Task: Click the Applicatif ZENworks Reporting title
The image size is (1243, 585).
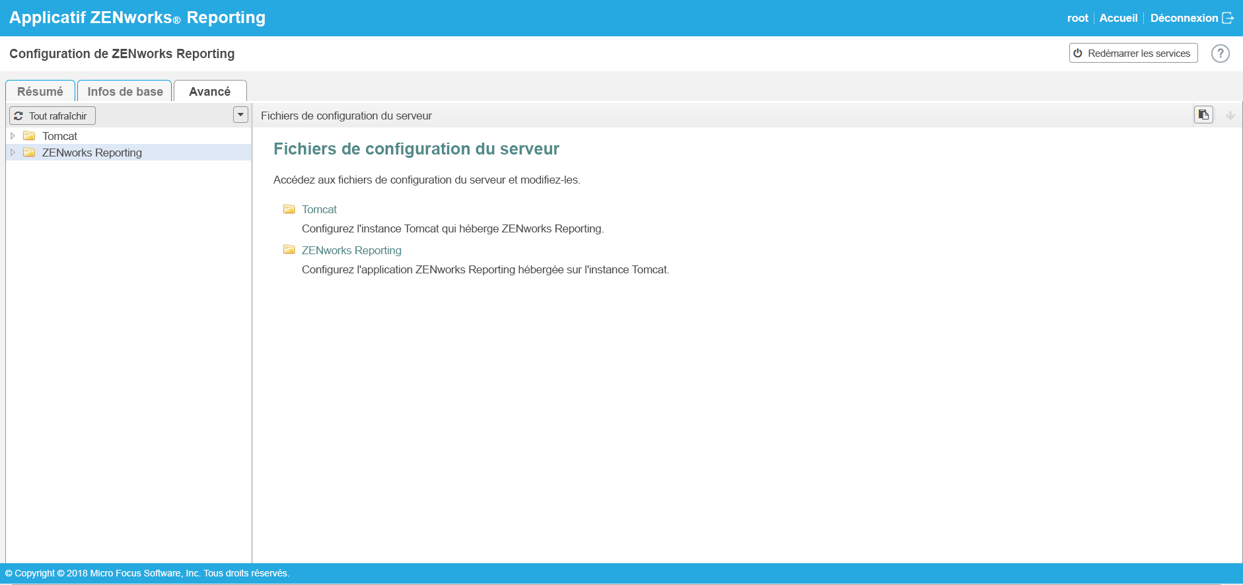Action: click(137, 18)
